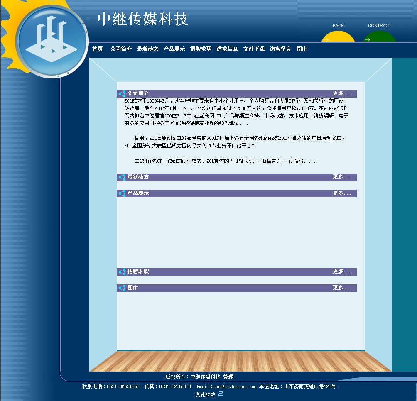This screenshot has width=417, height=401.
Task: Show 更多 for the 招聘求职 section
Action: (x=341, y=272)
